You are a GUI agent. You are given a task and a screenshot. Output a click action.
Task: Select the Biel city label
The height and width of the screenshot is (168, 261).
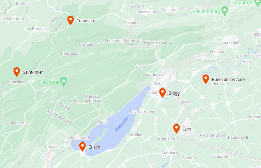[157, 84]
